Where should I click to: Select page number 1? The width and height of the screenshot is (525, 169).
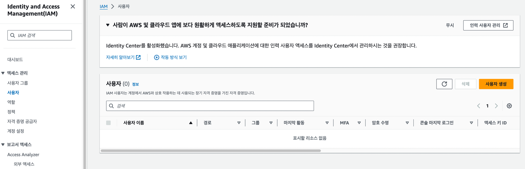tap(487, 106)
